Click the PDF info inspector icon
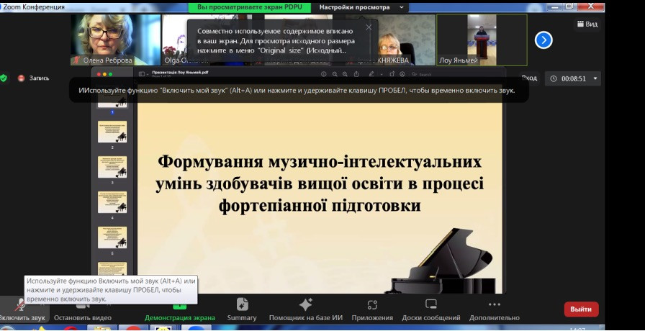645x331 pixels. pos(324,74)
